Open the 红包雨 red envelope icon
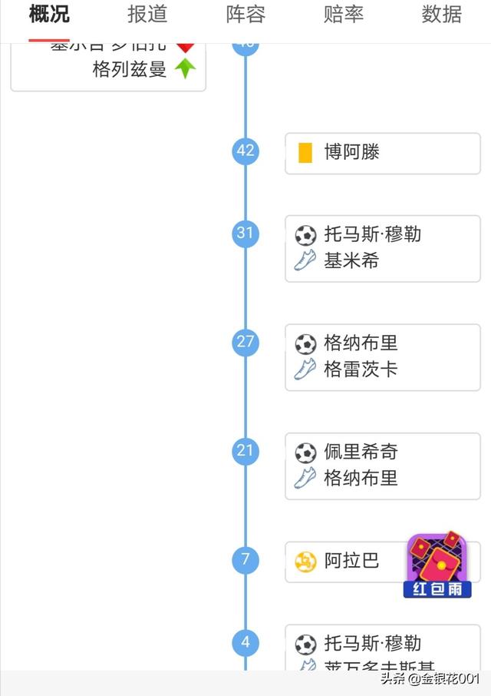 coord(437,565)
